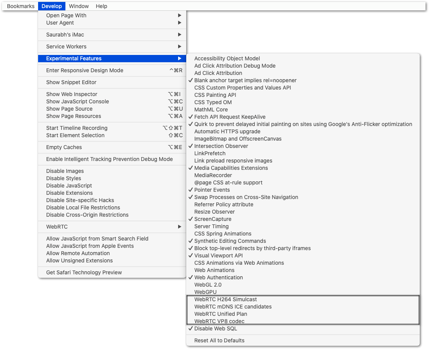Toggle Disable Extensions

coord(112,193)
